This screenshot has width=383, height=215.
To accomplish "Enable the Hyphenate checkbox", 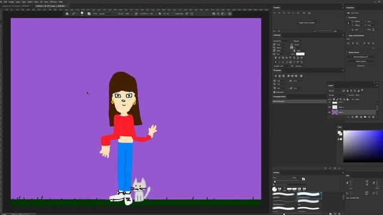I will point(274,92).
